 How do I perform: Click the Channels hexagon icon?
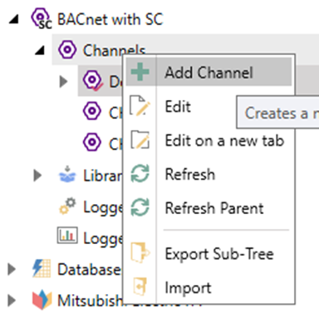click(x=66, y=49)
